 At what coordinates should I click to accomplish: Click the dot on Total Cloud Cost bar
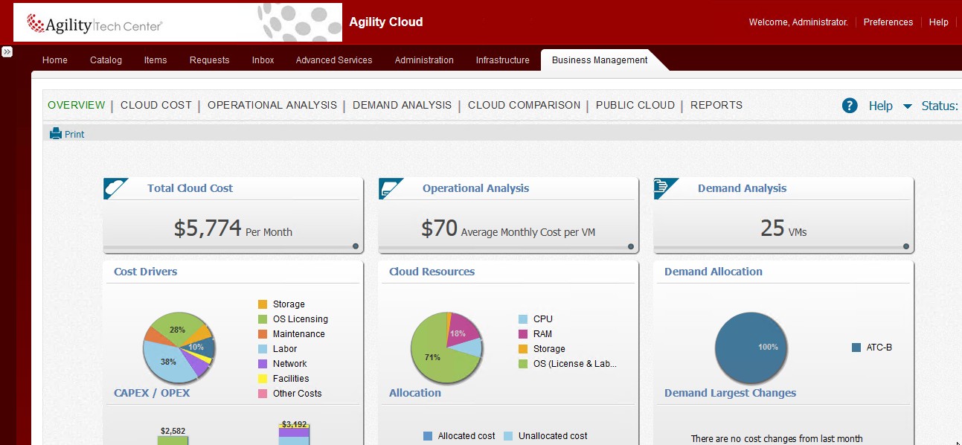356,246
